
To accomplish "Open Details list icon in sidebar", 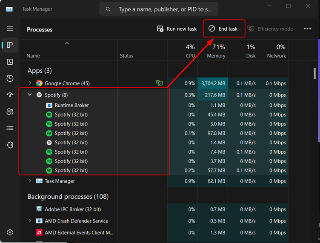I will [x=10, y=128].
